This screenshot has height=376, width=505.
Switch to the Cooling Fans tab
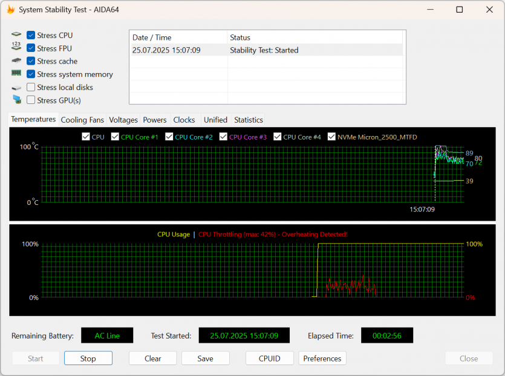point(82,120)
